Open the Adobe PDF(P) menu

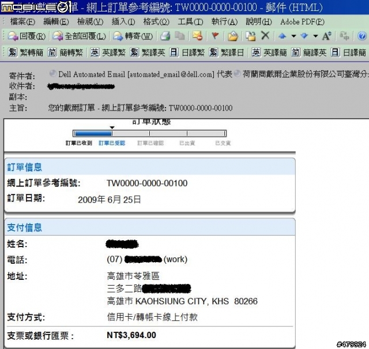pyautogui.click(x=302, y=22)
